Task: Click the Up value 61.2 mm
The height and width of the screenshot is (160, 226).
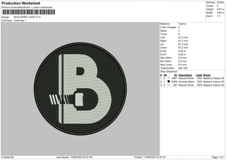Action: [x=183, y=44]
